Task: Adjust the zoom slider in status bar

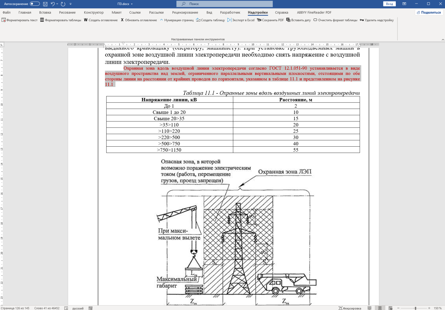Action: tap(415, 308)
